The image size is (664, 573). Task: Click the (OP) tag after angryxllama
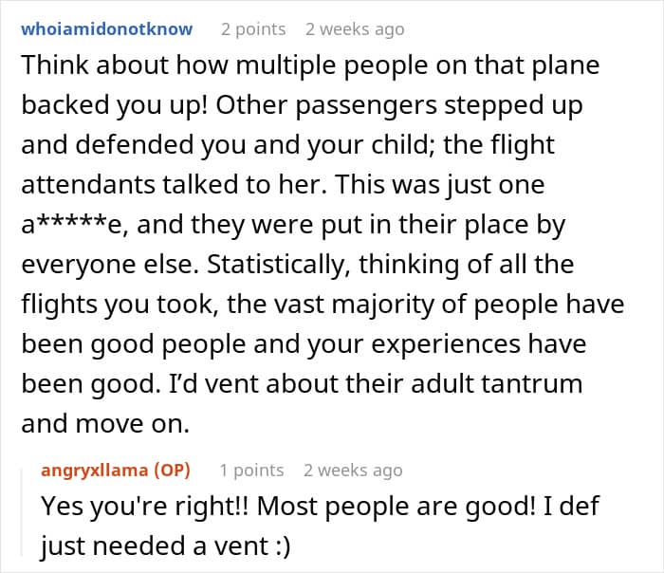coord(172,471)
